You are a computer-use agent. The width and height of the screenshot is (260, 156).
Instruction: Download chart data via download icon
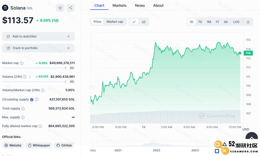pos(248,22)
